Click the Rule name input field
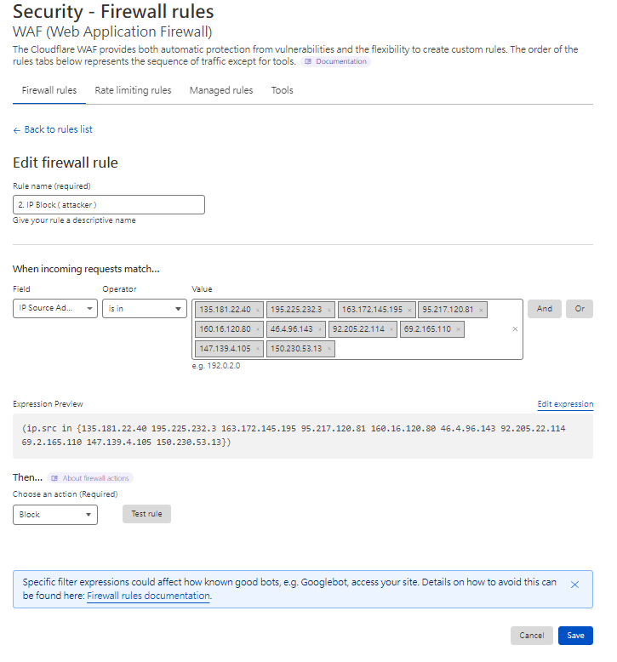This screenshot has width=617, height=662. click(109, 204)
